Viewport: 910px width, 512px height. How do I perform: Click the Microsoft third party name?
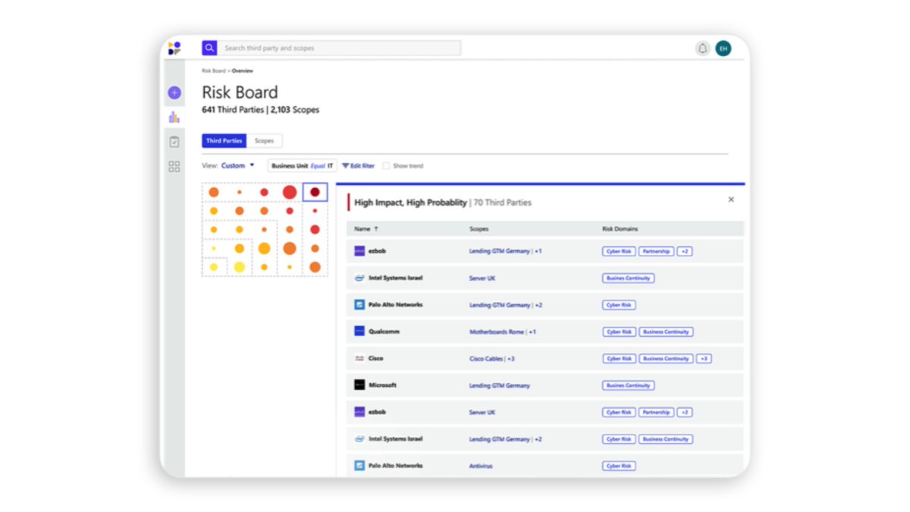(383, 385)
